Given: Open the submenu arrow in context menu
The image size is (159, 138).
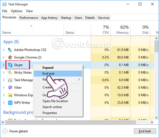Looking at the screenshot, I should pos(79,80).
